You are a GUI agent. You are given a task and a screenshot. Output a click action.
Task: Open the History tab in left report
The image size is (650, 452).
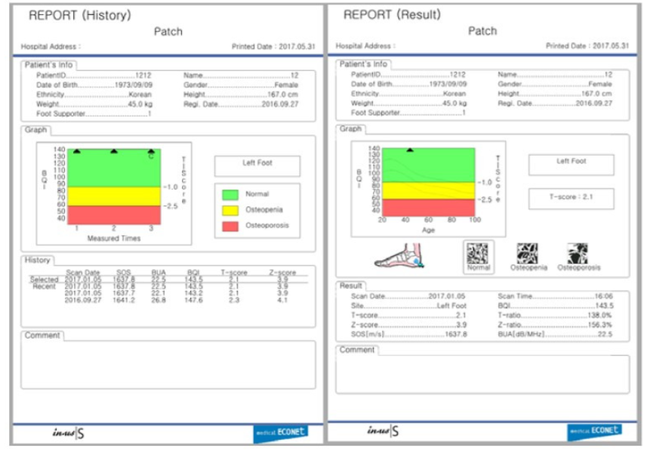[37, 260]
